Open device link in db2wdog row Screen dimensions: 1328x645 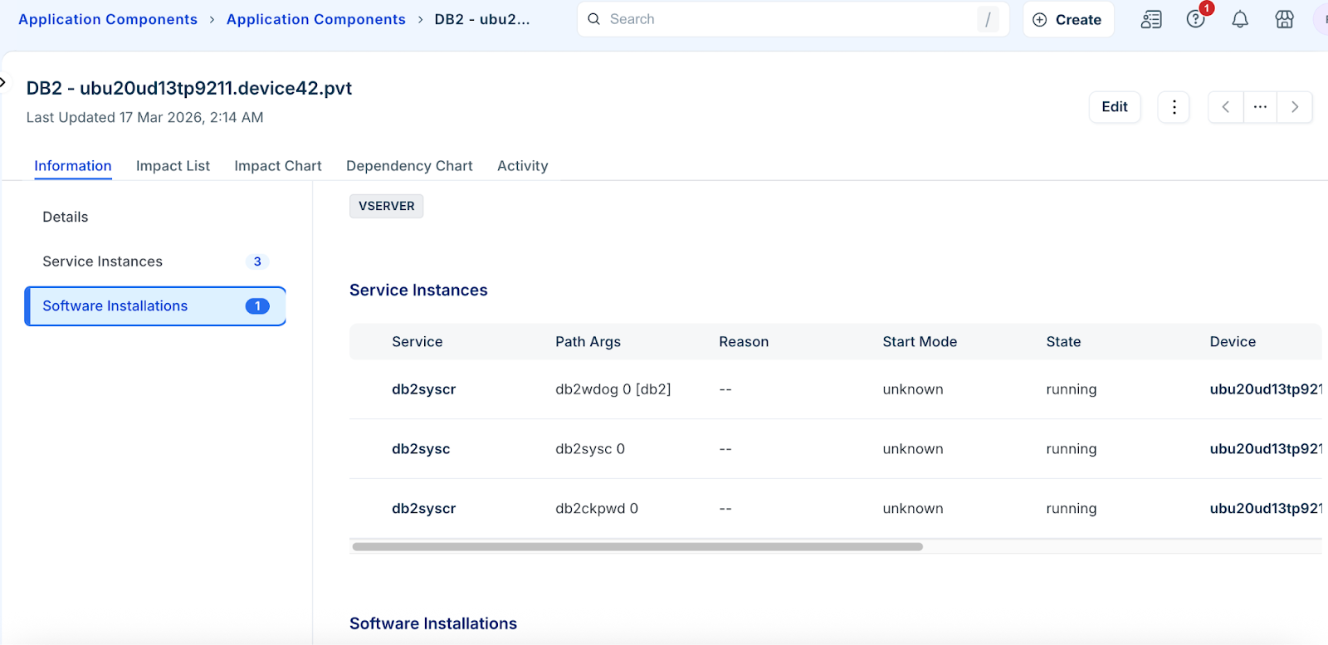point(1266,389)
